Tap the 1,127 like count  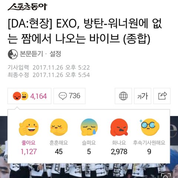(x=29, y=152)
